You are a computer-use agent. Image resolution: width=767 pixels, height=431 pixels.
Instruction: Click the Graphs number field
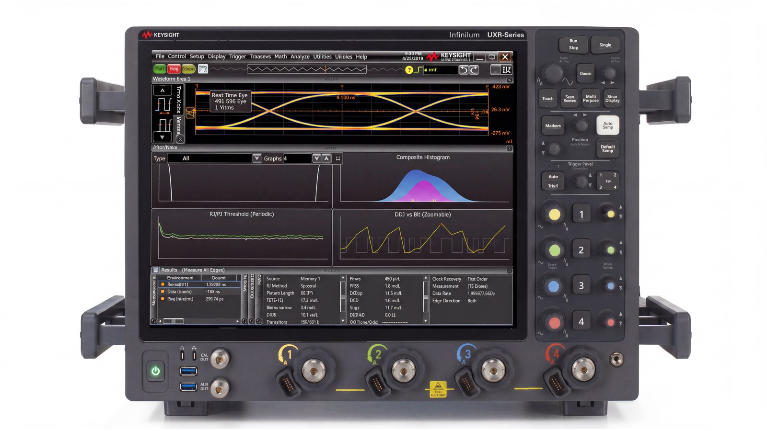click(x=297, y=158)
